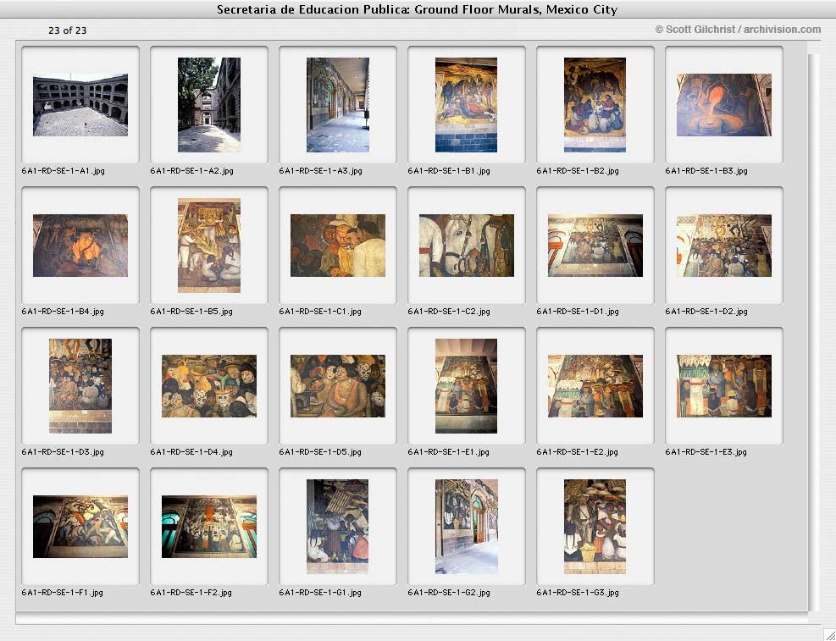The height and width of the screenshot is (641, 836).
Task: Select thumbnail 6A1-RD-SE-1-B5.jpg
Action: [209, 246]
